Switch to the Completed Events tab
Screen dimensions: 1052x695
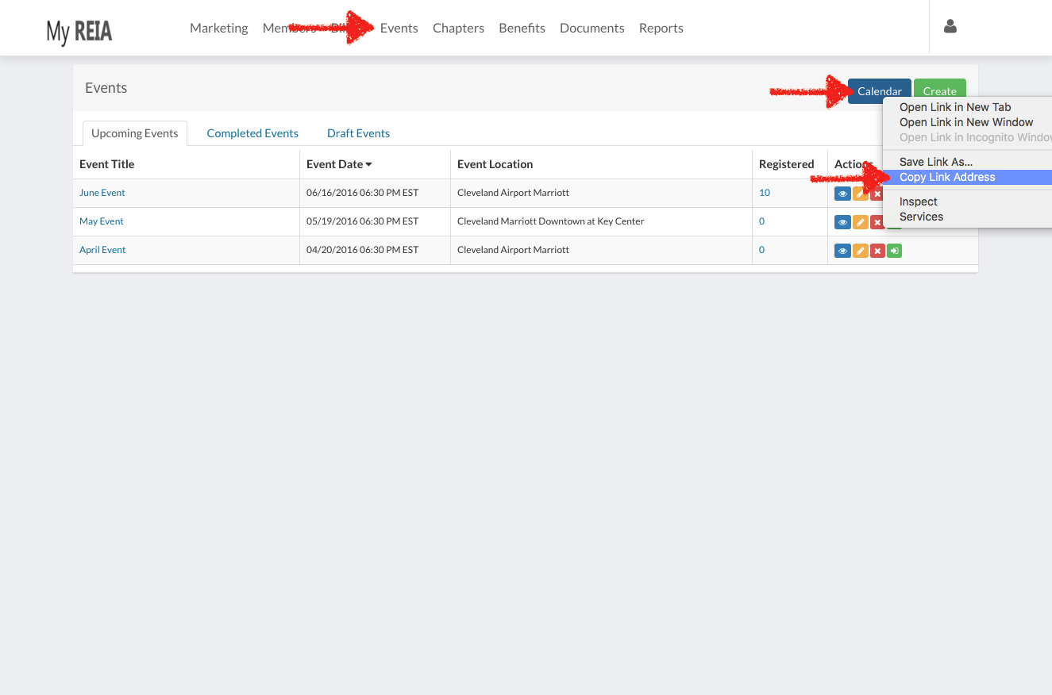(x=252, y=133)
